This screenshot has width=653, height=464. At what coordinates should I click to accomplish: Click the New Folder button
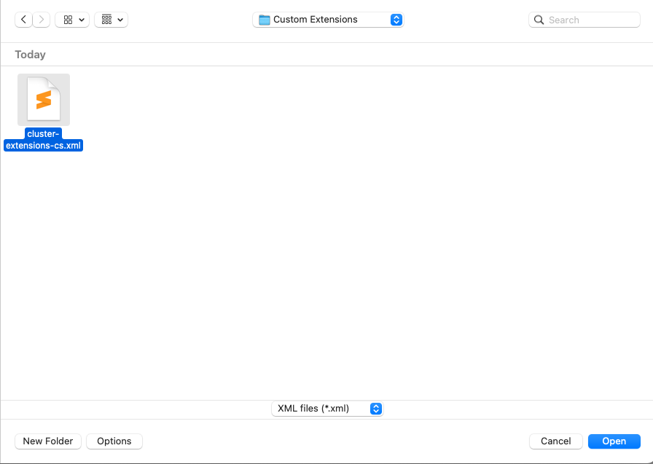click(x=48, y=441)
